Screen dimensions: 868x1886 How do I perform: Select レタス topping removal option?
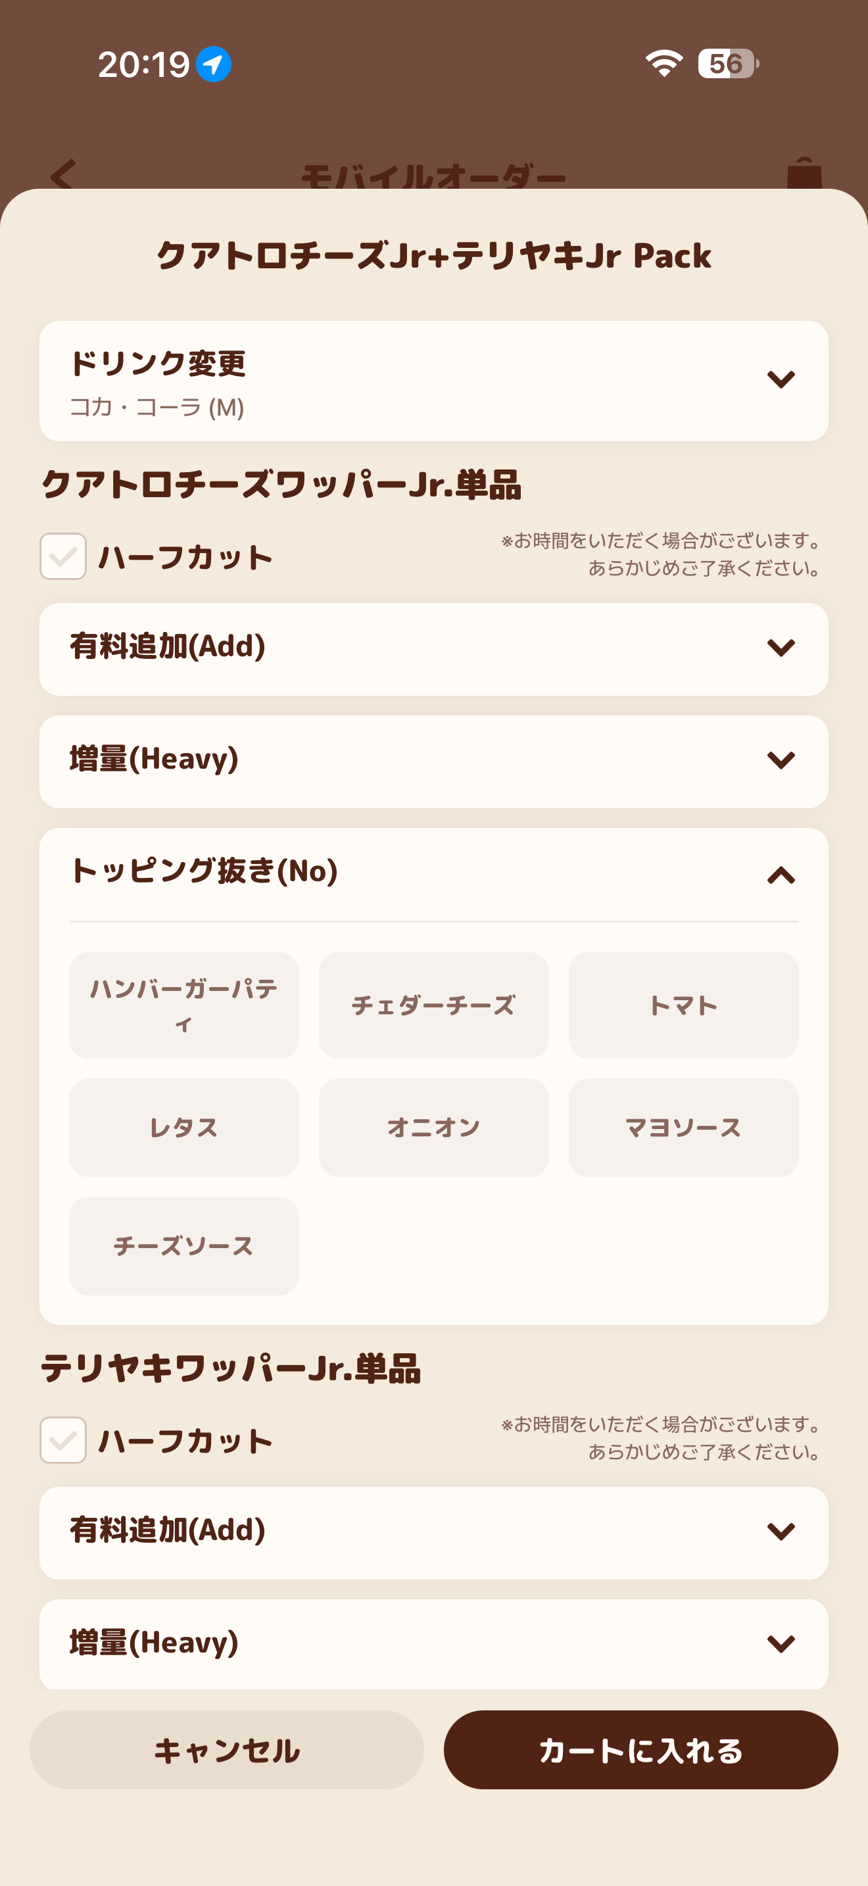pos(183,1126)
